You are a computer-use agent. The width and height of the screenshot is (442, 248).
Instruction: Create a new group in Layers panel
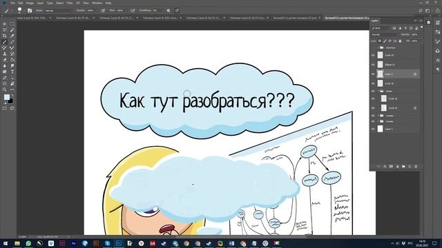click(x=403, y=167)
